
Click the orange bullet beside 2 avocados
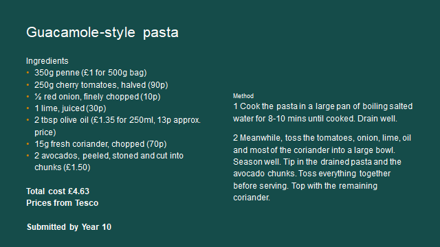27,156
